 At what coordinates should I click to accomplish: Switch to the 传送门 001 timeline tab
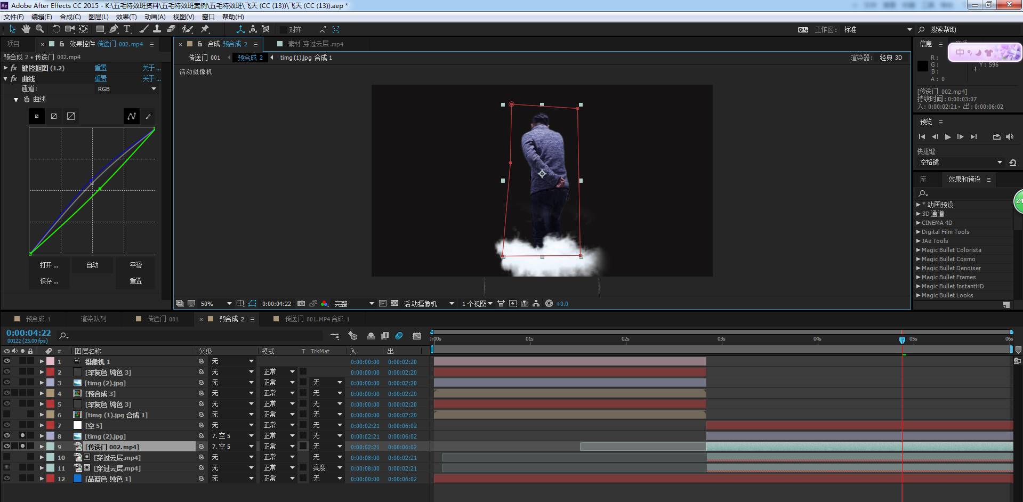pos(163,319)
